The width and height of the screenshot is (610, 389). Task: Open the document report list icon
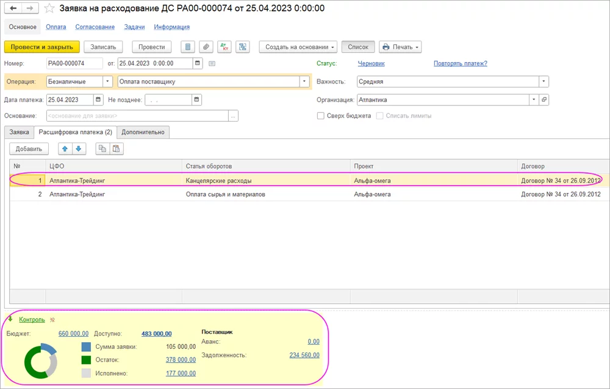[188, 47]
